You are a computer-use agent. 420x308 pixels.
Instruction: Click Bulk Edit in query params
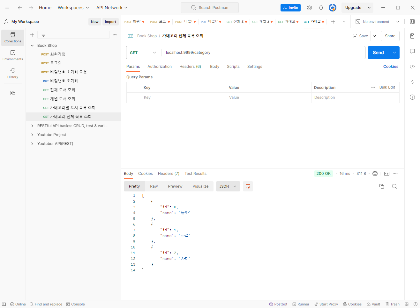pyautogui.click(x=387, y=87)
